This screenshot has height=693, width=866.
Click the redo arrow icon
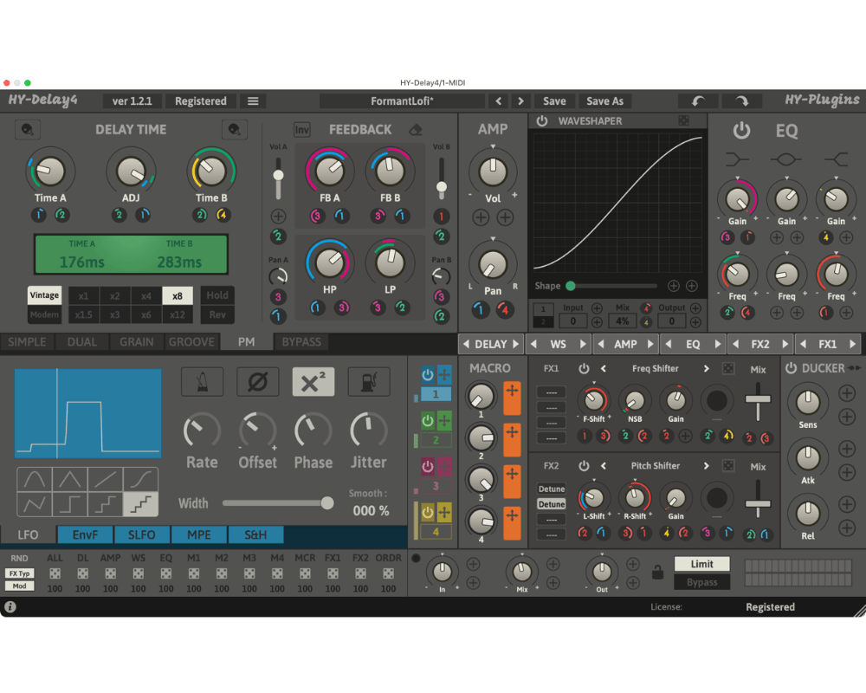coord(742,101)
